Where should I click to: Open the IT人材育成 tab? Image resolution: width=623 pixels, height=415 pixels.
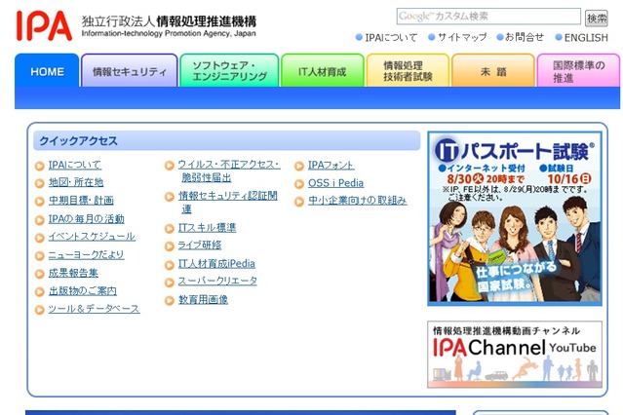click(x=323, y=71)
